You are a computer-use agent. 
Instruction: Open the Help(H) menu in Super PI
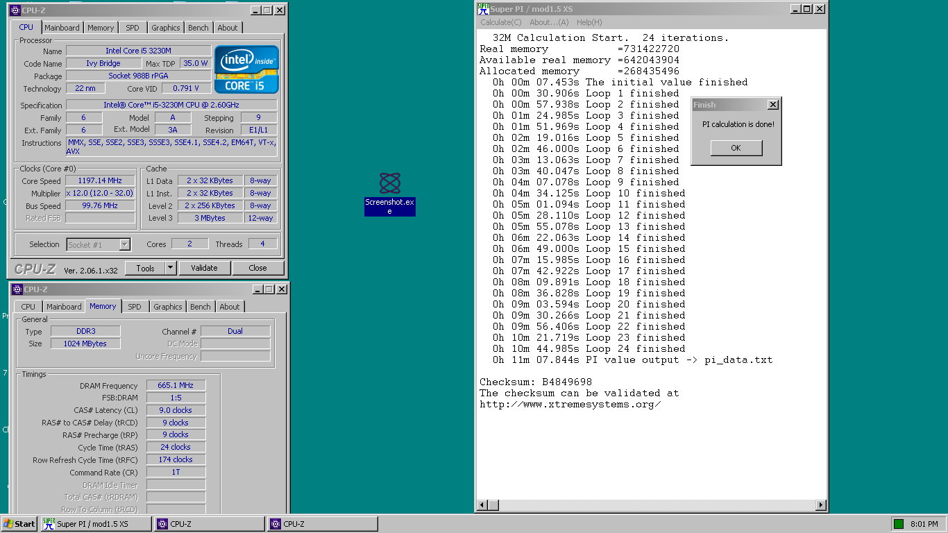tap(589, 22)
